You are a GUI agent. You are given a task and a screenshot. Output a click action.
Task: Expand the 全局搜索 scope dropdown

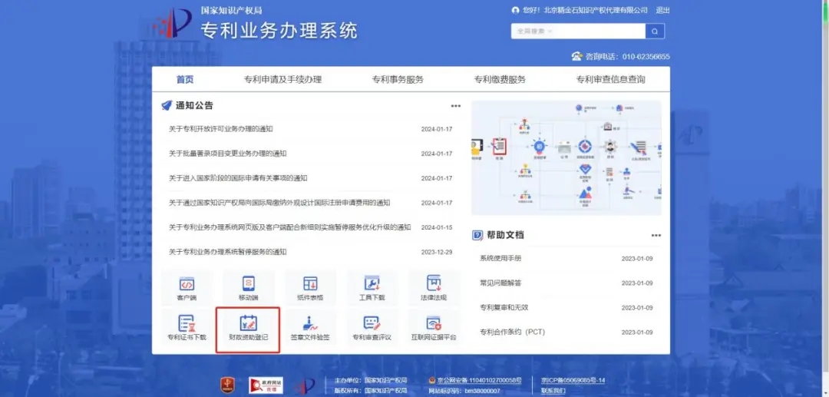[x=534, y=31]
